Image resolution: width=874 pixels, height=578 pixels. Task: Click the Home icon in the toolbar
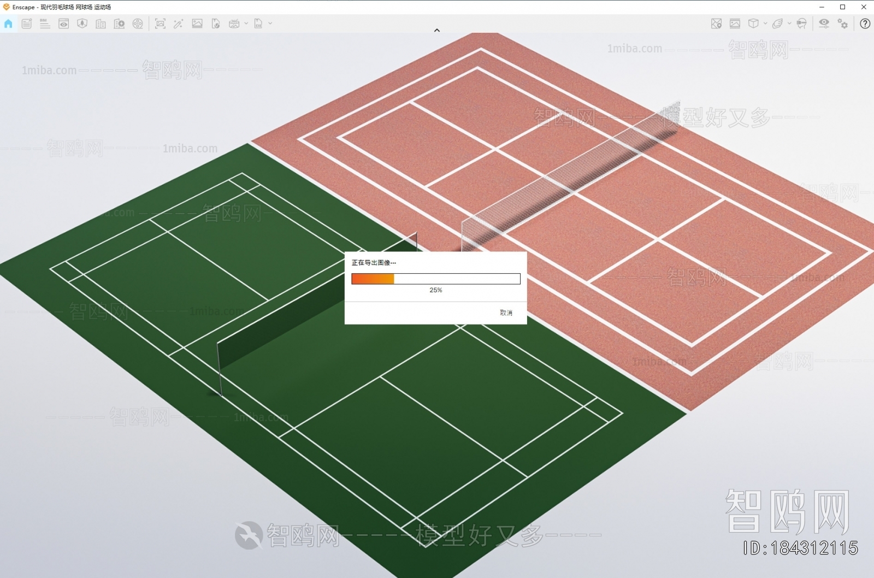pyautogui.click(x=8, y=23)
